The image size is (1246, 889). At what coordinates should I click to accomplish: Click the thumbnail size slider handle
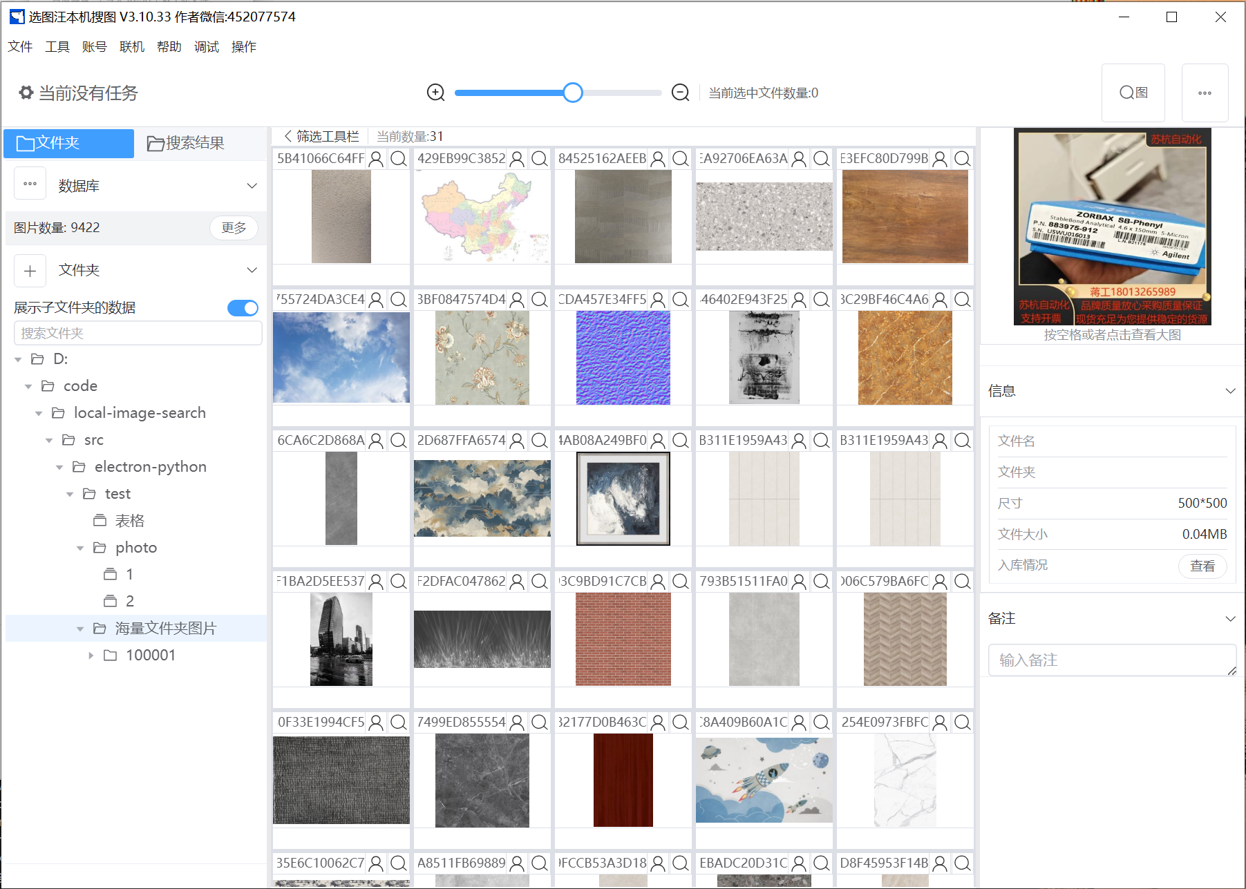572,93
